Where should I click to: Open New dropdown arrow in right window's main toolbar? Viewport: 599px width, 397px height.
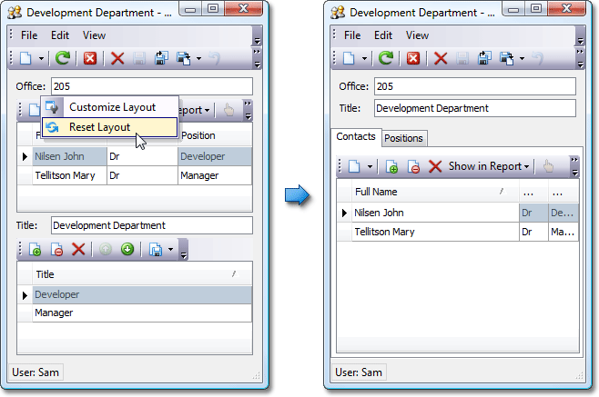[364, 59]
